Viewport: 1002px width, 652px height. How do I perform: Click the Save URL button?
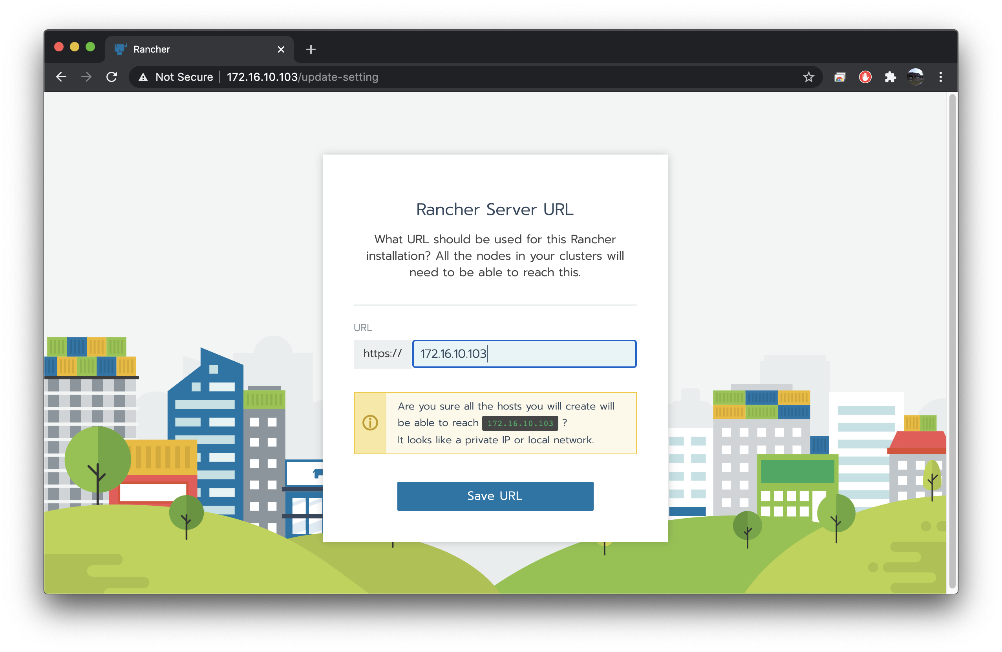click(495, 496)
